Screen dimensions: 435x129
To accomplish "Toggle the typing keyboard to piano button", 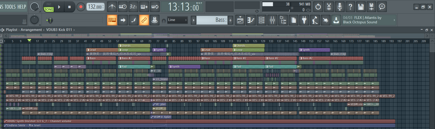I will pos(112,20).
